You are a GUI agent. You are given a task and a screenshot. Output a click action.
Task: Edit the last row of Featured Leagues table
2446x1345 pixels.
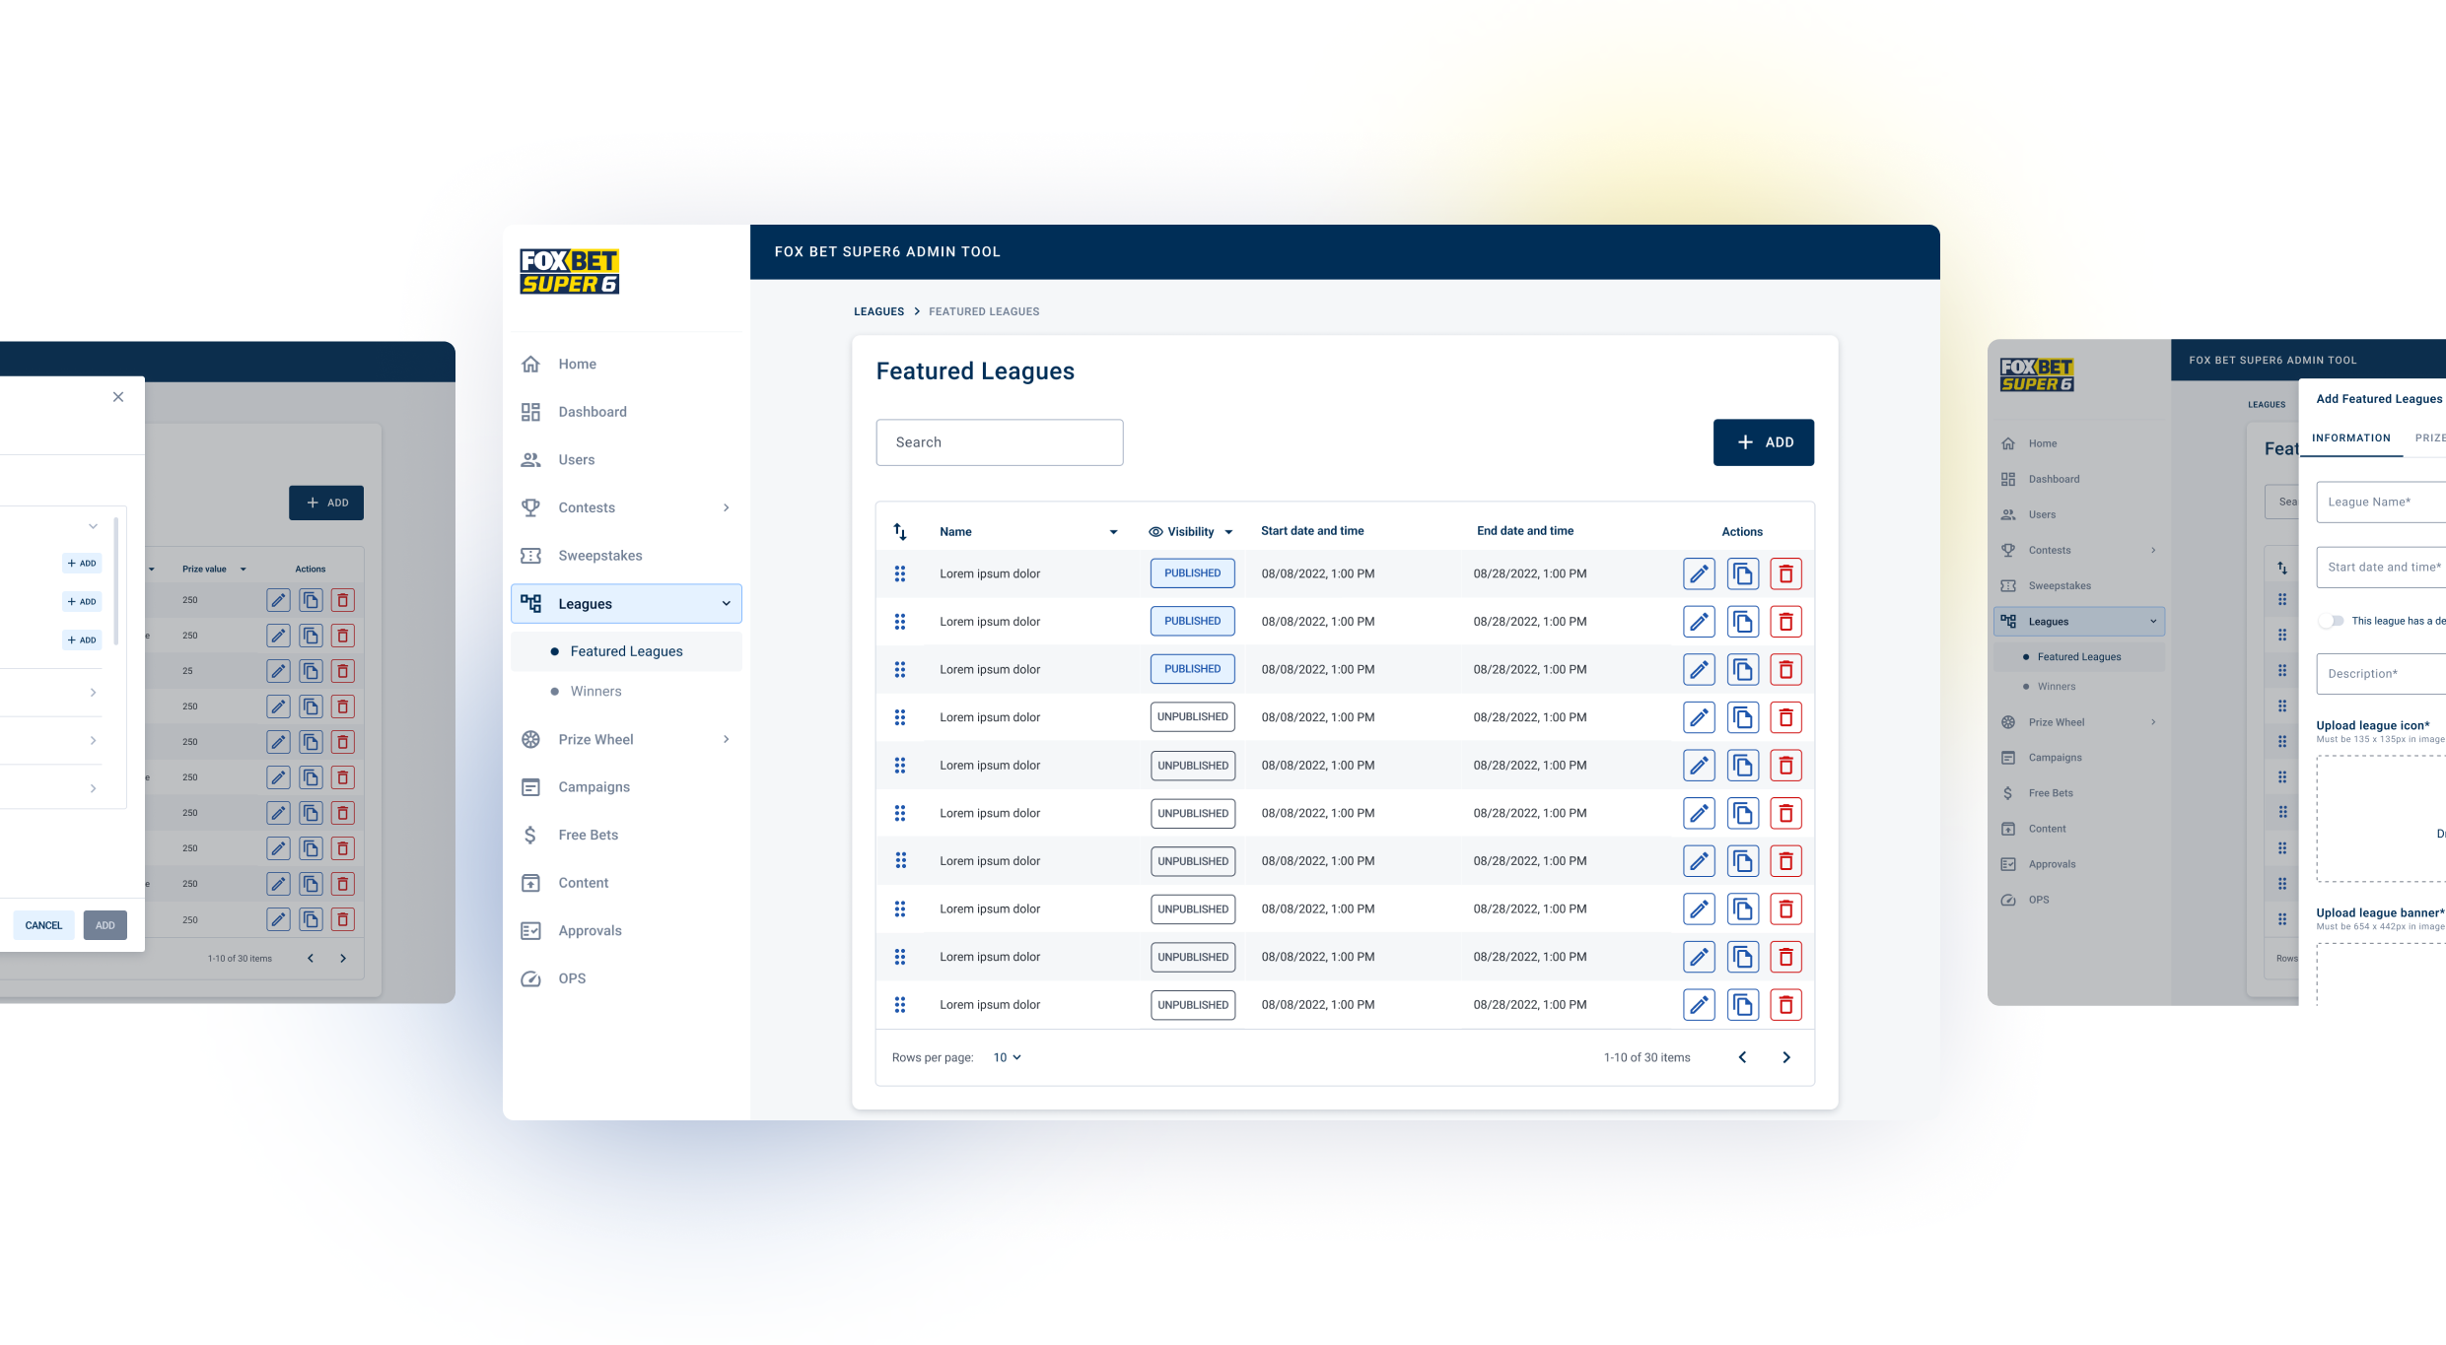(1699, 1004)
